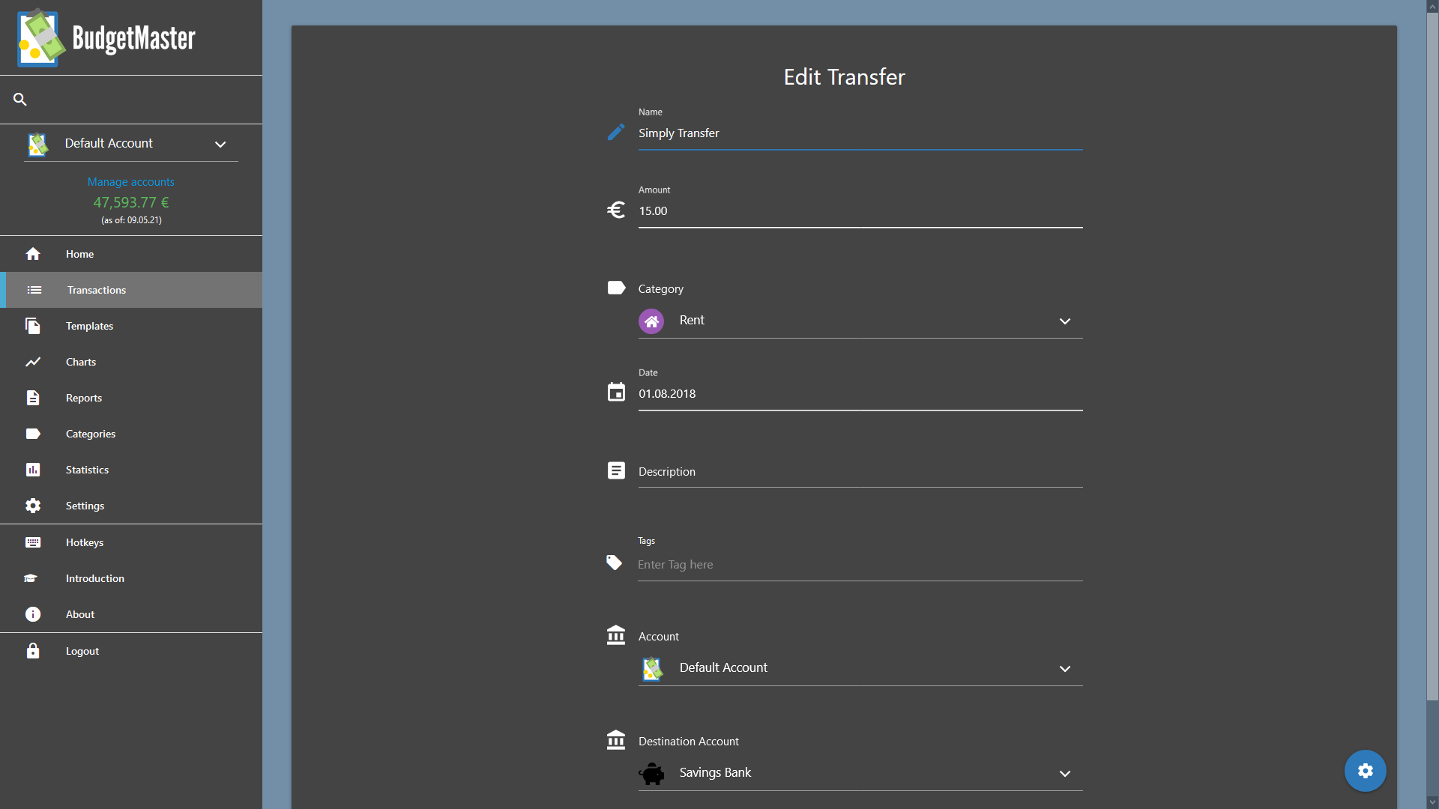The image size is (1439, 809).
Task: Click the tag icon beside Tags
Action: (615, 563)
